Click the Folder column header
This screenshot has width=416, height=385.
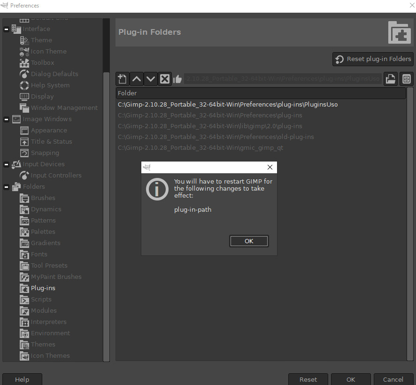click(x=261, y=93)
